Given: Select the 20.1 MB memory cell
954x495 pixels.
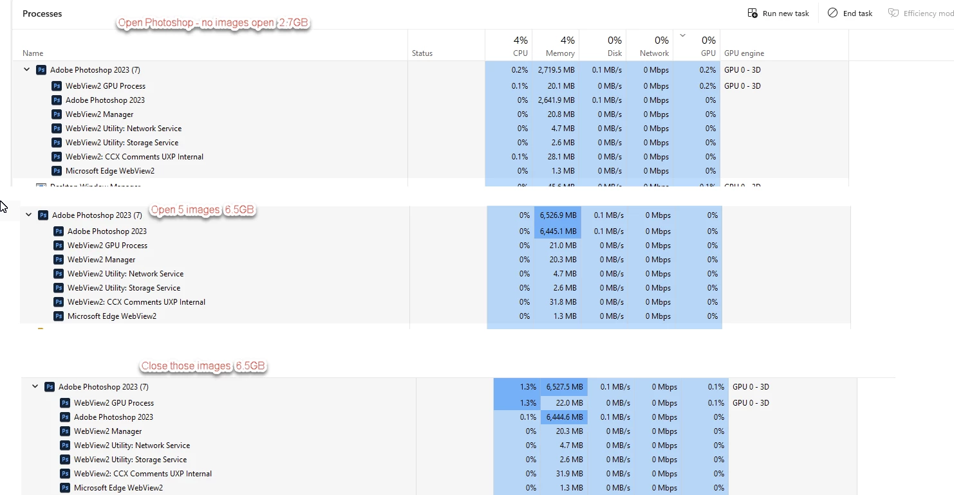Looking at the screenshot, I should (556, 86).
